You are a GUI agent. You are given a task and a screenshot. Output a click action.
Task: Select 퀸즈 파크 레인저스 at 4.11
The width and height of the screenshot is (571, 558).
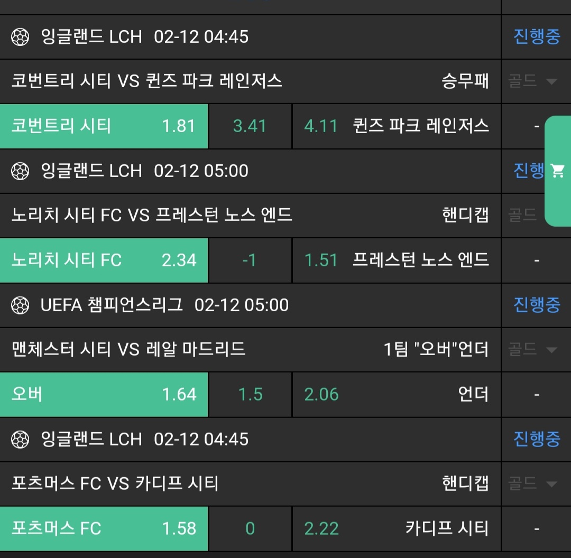pyautogui.click(x=397, y=126)
